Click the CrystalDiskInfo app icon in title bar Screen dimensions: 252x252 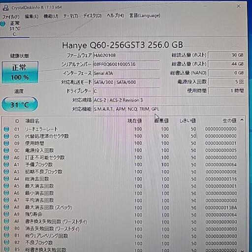tap(6, 8)
